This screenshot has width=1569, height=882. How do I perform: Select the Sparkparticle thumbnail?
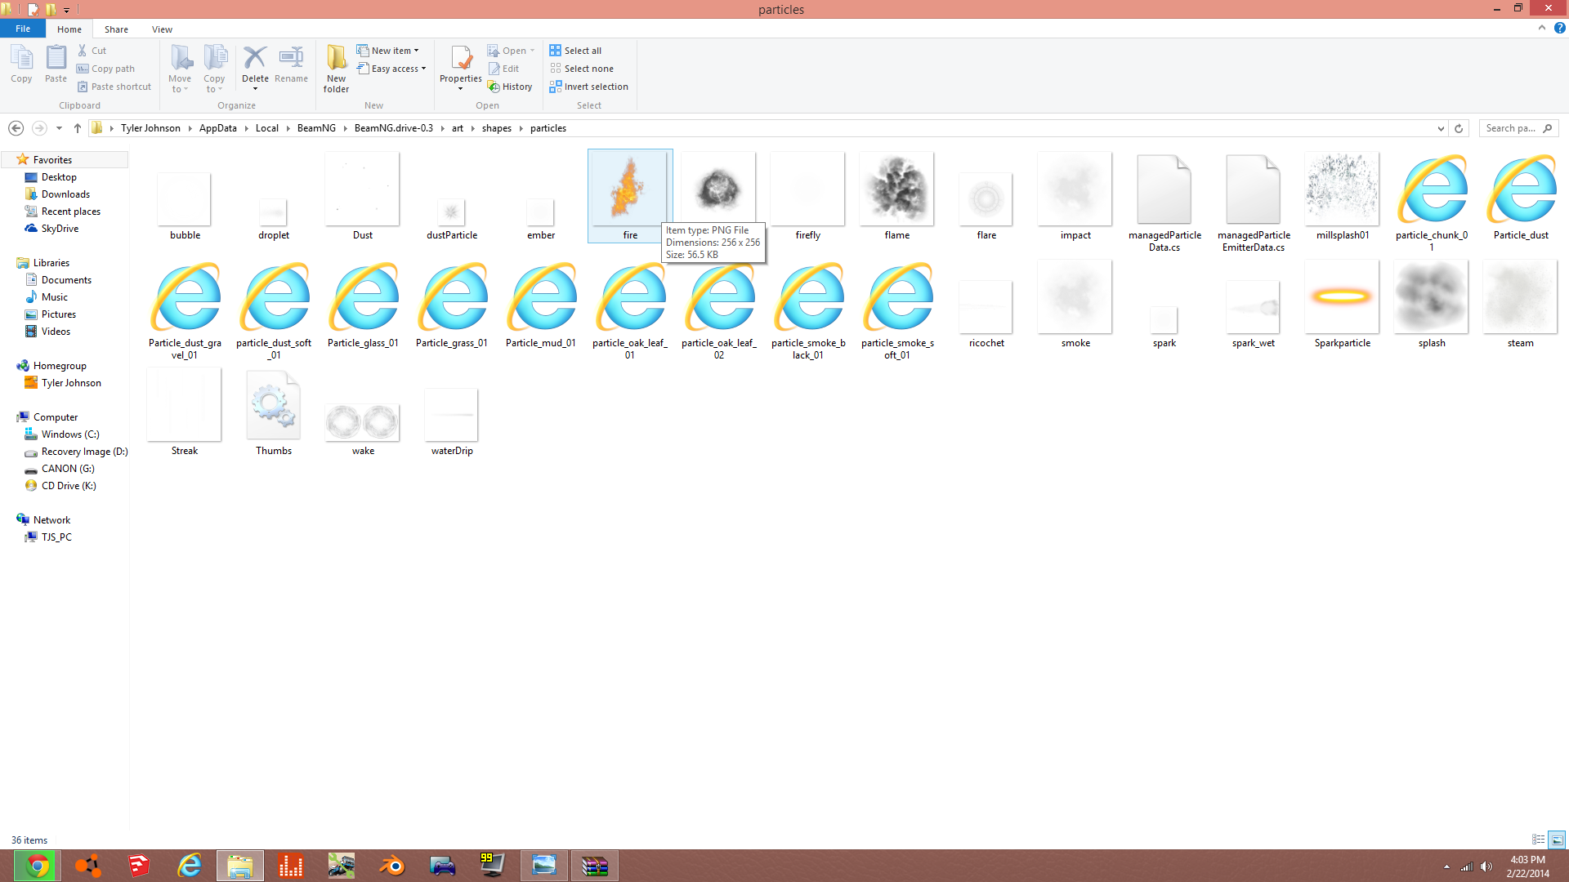pyautogui.click(x=1342, y=297)
